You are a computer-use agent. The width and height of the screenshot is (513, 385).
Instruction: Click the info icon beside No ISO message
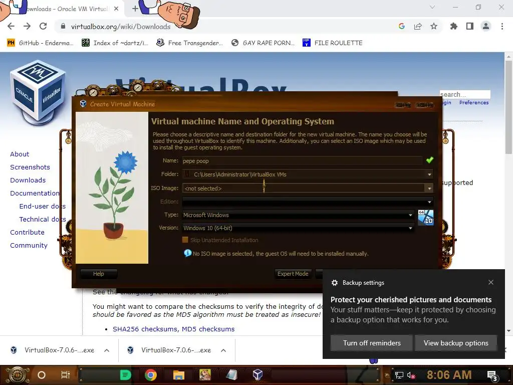pos(187,253)
